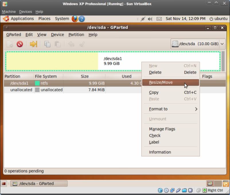Click the "7.84 MiB" size cell

point(97,90)
